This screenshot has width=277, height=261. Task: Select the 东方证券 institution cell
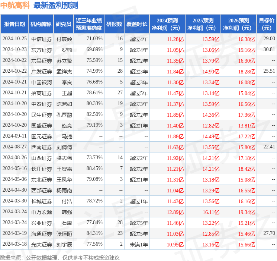click(42, 50)
